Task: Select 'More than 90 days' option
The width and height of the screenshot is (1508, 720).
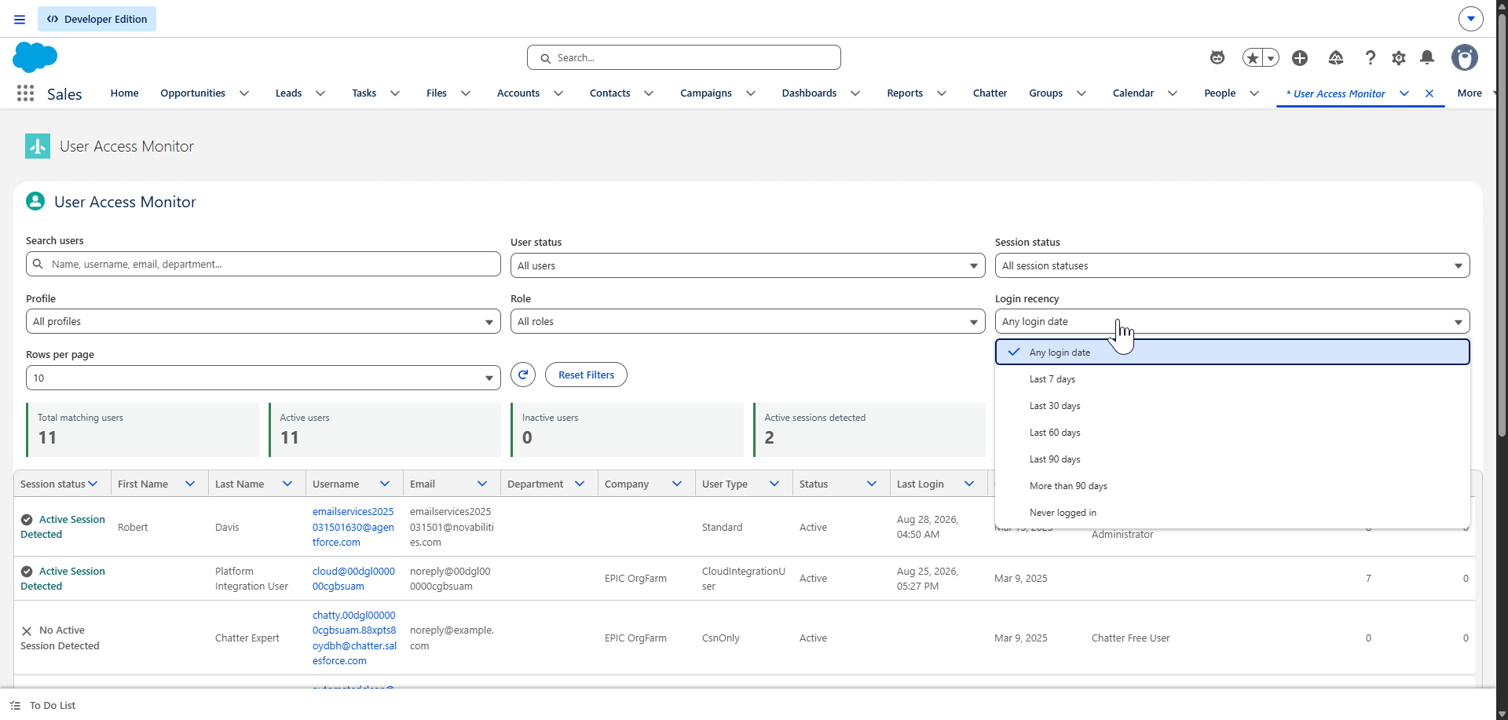Action: [x=1232, y=486]
